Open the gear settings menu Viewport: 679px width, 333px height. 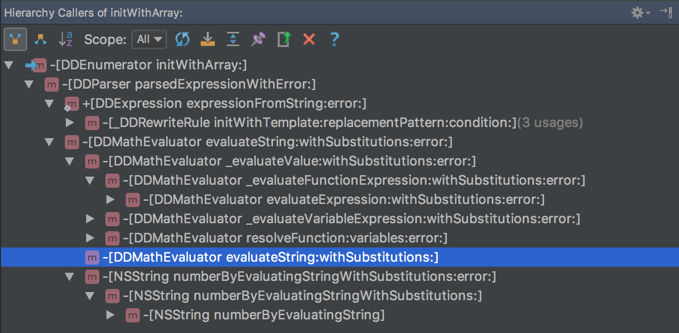point(640,13)
